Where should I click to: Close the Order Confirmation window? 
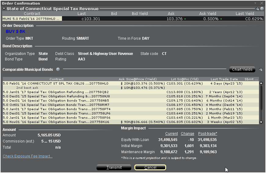[261, 3]
